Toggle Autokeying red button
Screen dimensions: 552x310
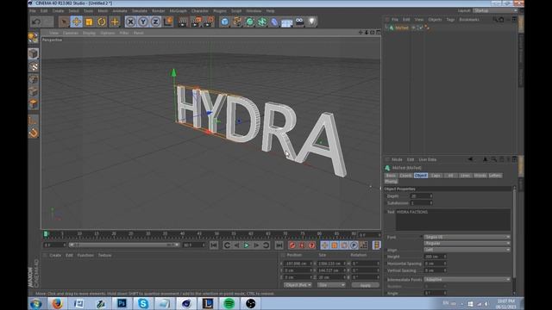coord(302,245)
